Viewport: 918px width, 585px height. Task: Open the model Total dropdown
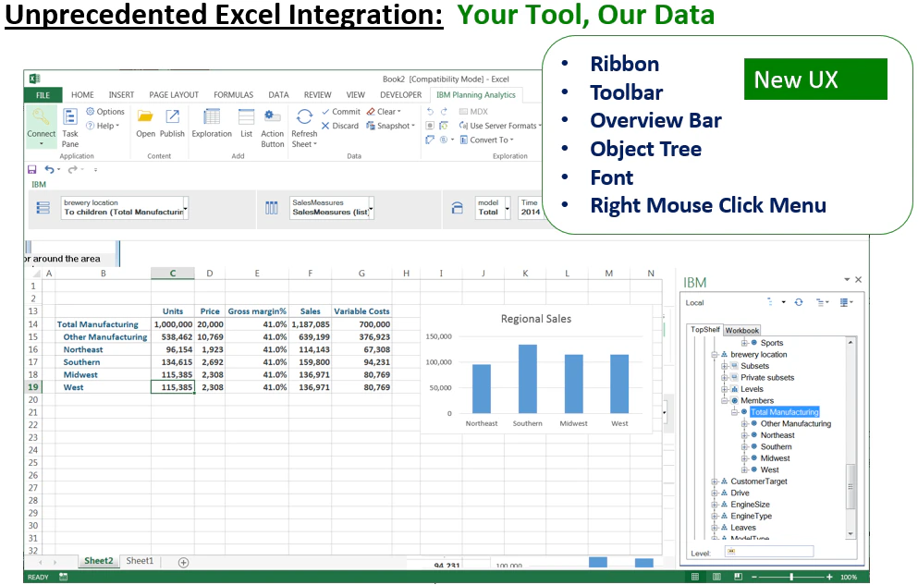point(507,208)
